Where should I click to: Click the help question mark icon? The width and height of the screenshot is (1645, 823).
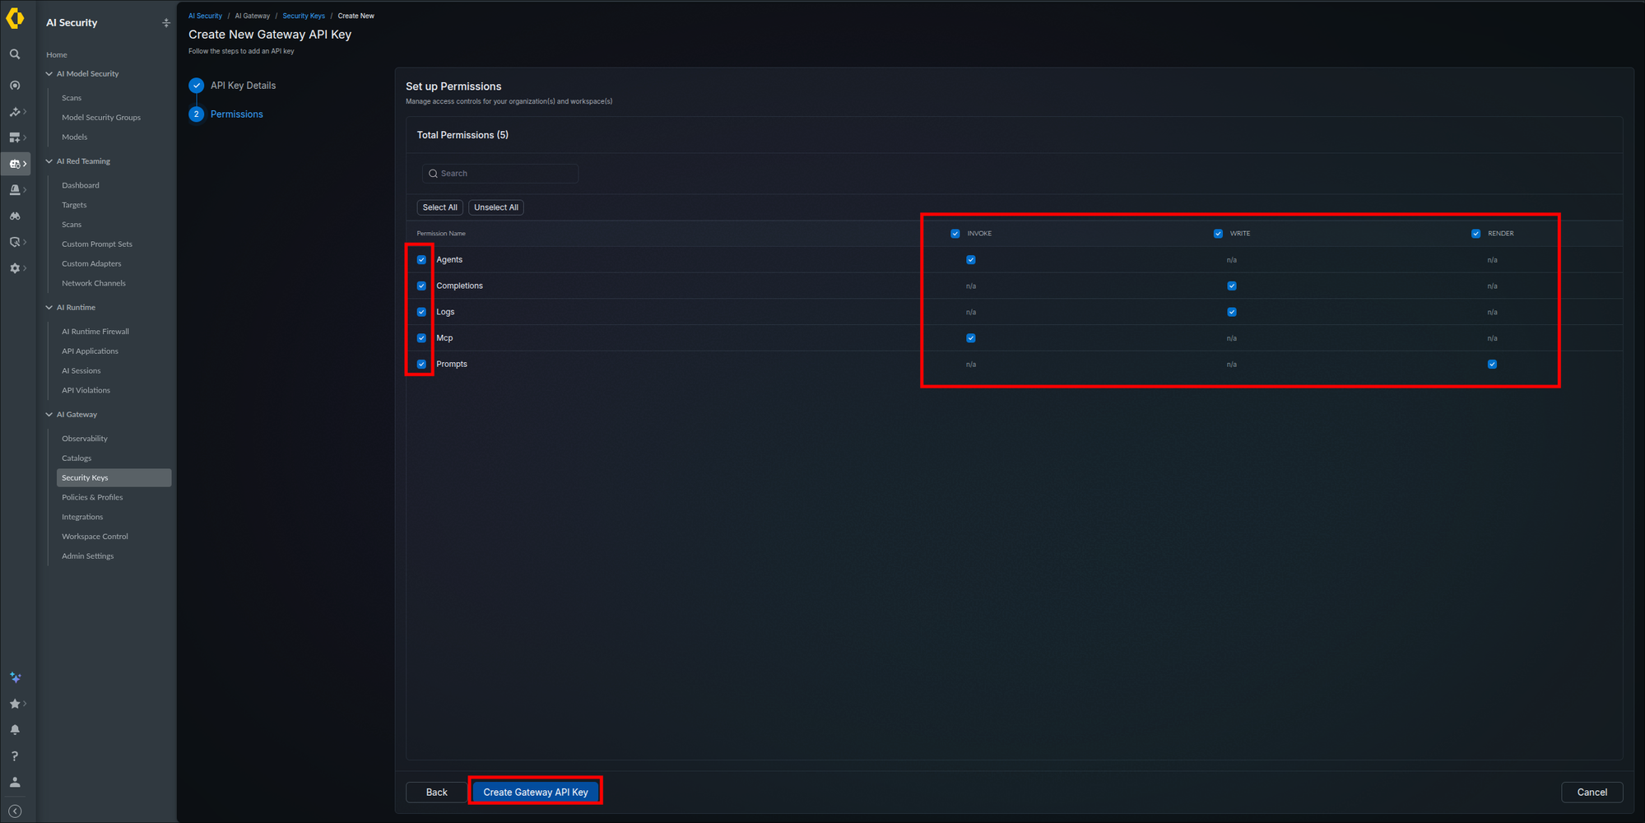15,756
